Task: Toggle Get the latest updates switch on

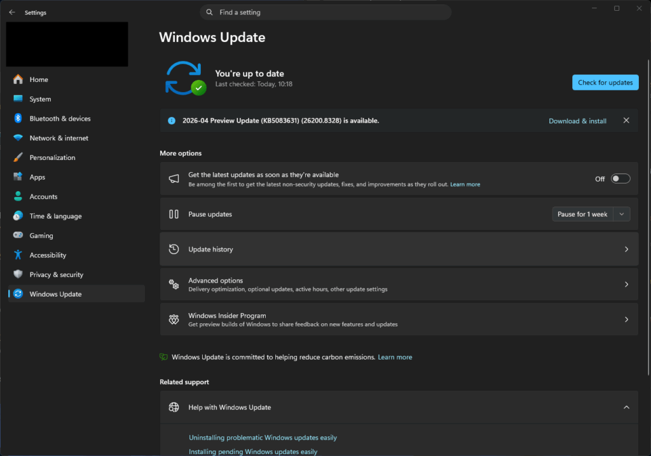Action: 620,178
